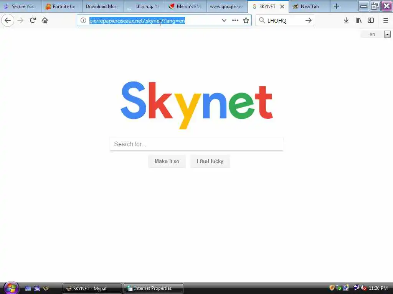The image size is (393, 294).
Task: Switch to the Secure Your tab
Action: pyautogui.click(x=21, y=7)
